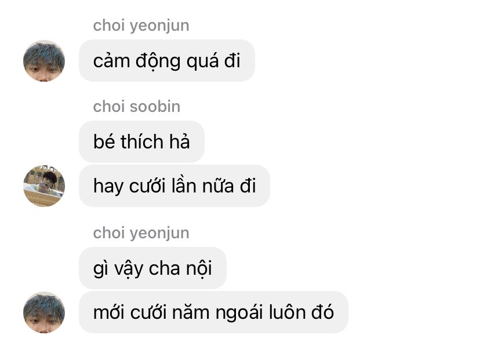Viewport: 480px width, 342px height.
Task: Click 'choi yeonjun' name above 'gì vậy cha nội'
Action: click(141, 233)
